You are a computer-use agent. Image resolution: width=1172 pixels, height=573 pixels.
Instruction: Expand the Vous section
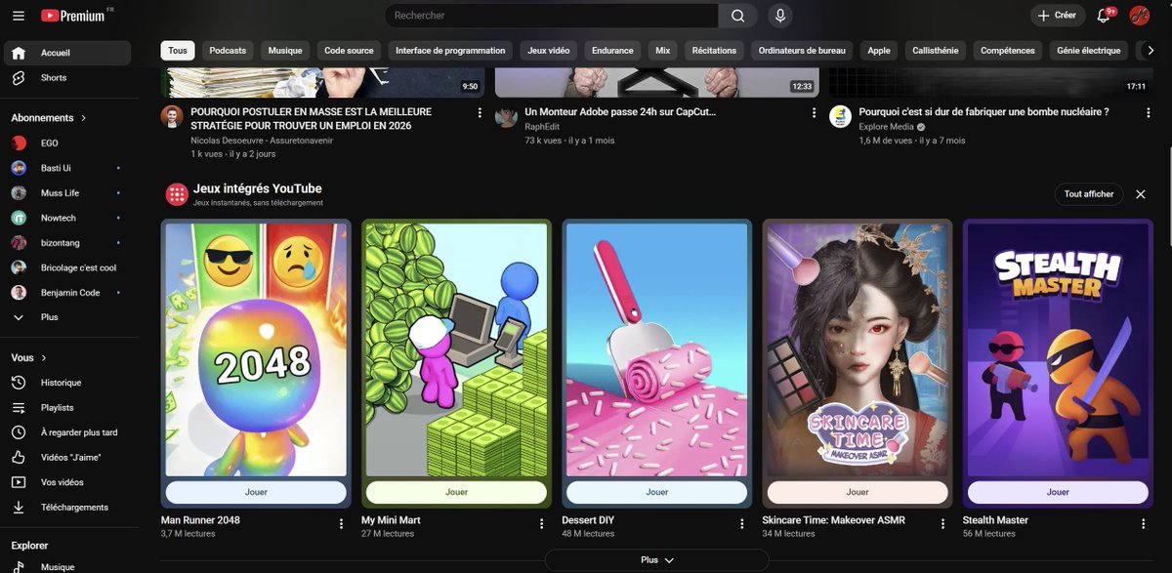(29, 358)
